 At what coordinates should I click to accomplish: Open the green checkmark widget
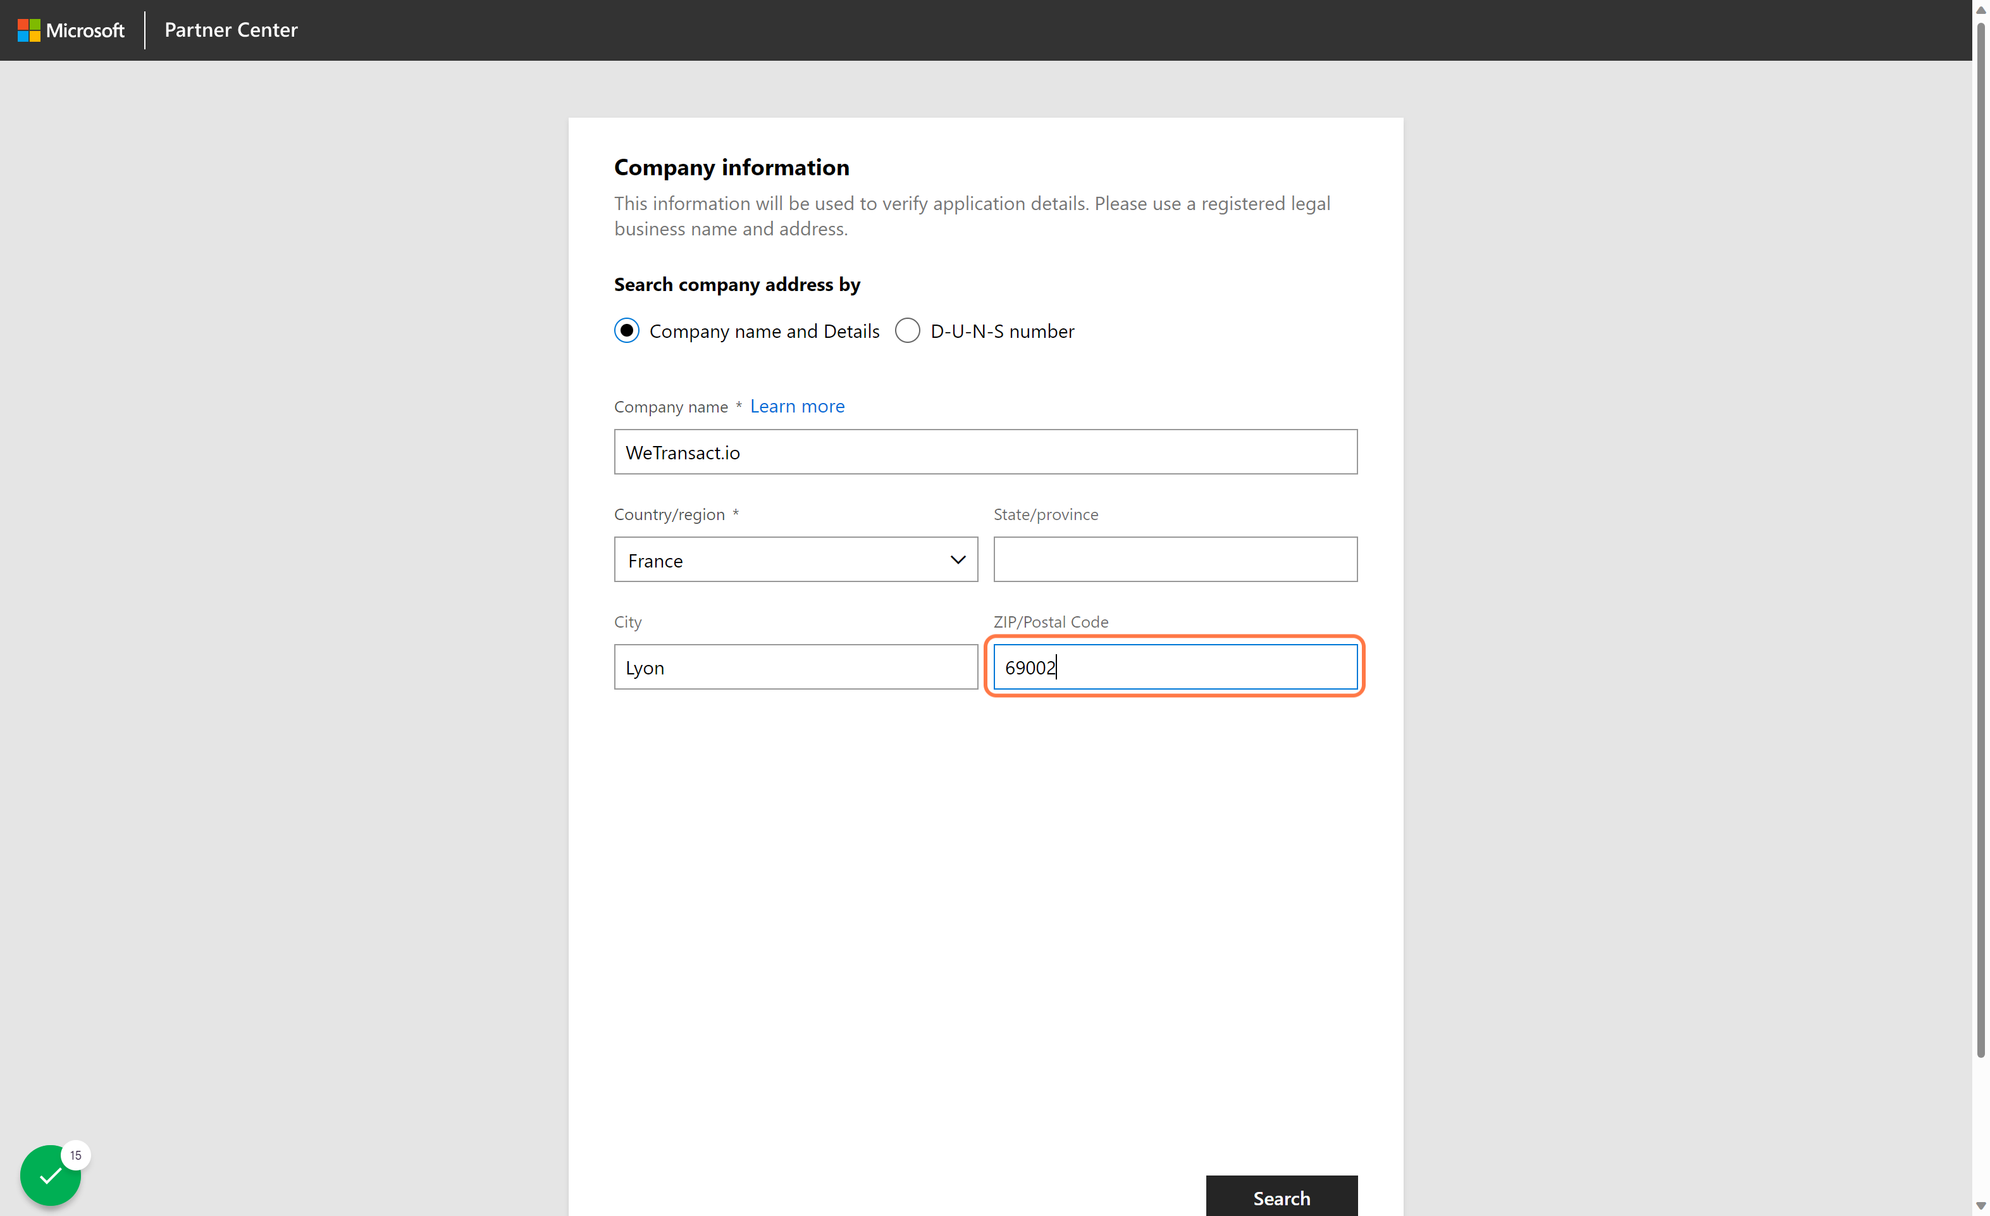pos(50,1175)
